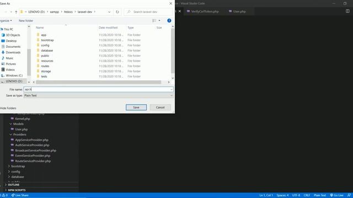353x198 pixels.
Task: Switch to VerifyCsrfToken.php tab
Action: click(205, 12)
